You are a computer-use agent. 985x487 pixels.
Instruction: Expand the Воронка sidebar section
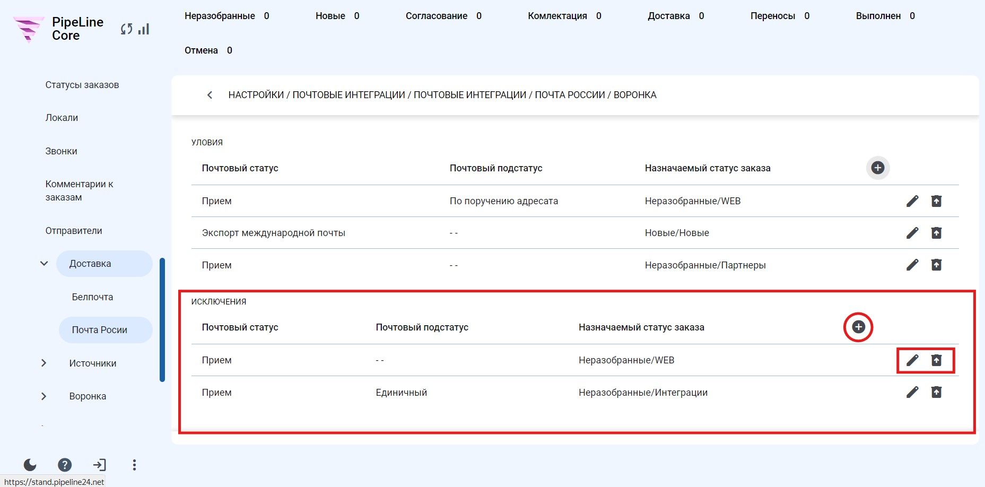[x=44, y=396]
